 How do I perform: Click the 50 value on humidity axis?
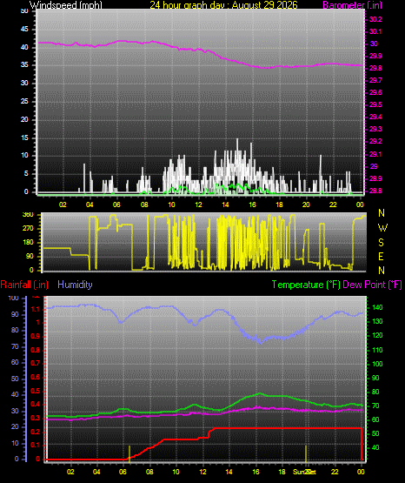click(x=15, y=379)
